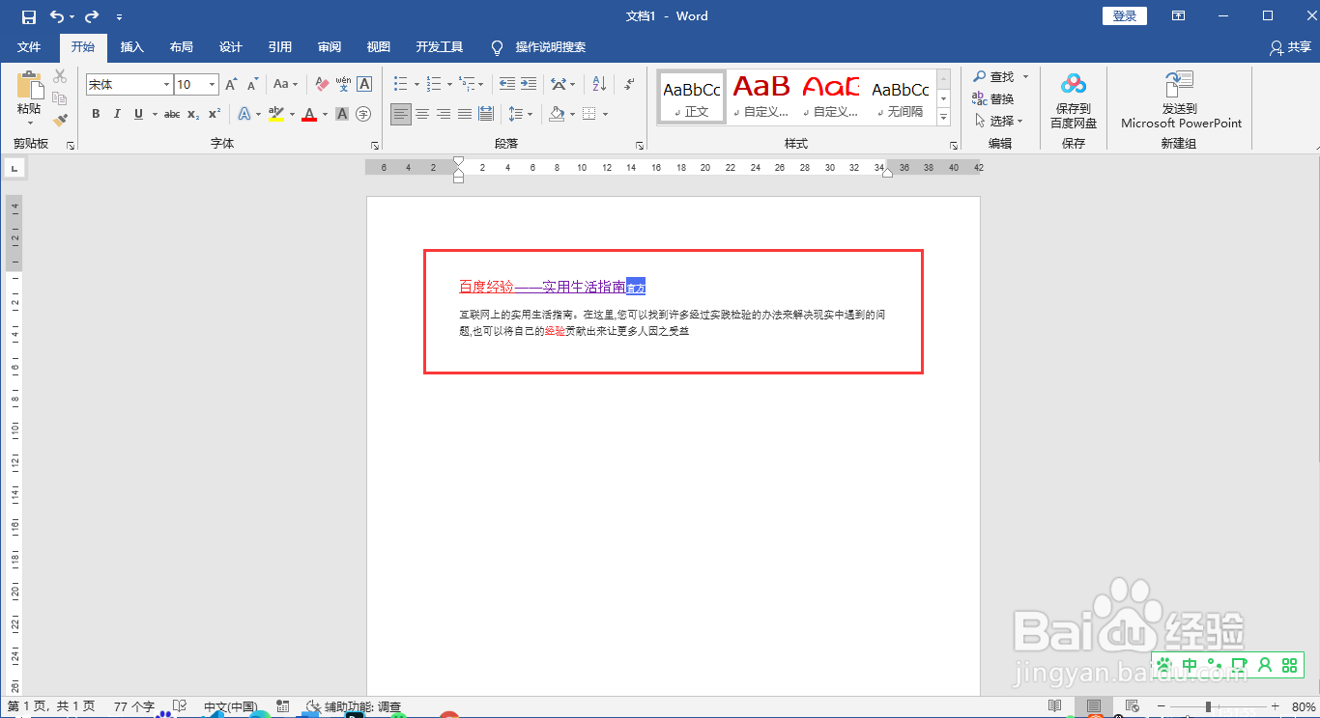The image size is (1320, 718).
Task: Switch to the 插入 Insert tab
Action: (x=132, y=47)
